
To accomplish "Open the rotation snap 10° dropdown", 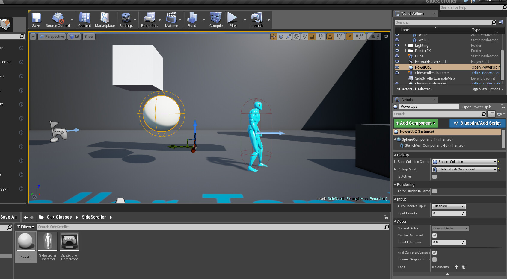I will pyautogui.click(x=339, y=37).
